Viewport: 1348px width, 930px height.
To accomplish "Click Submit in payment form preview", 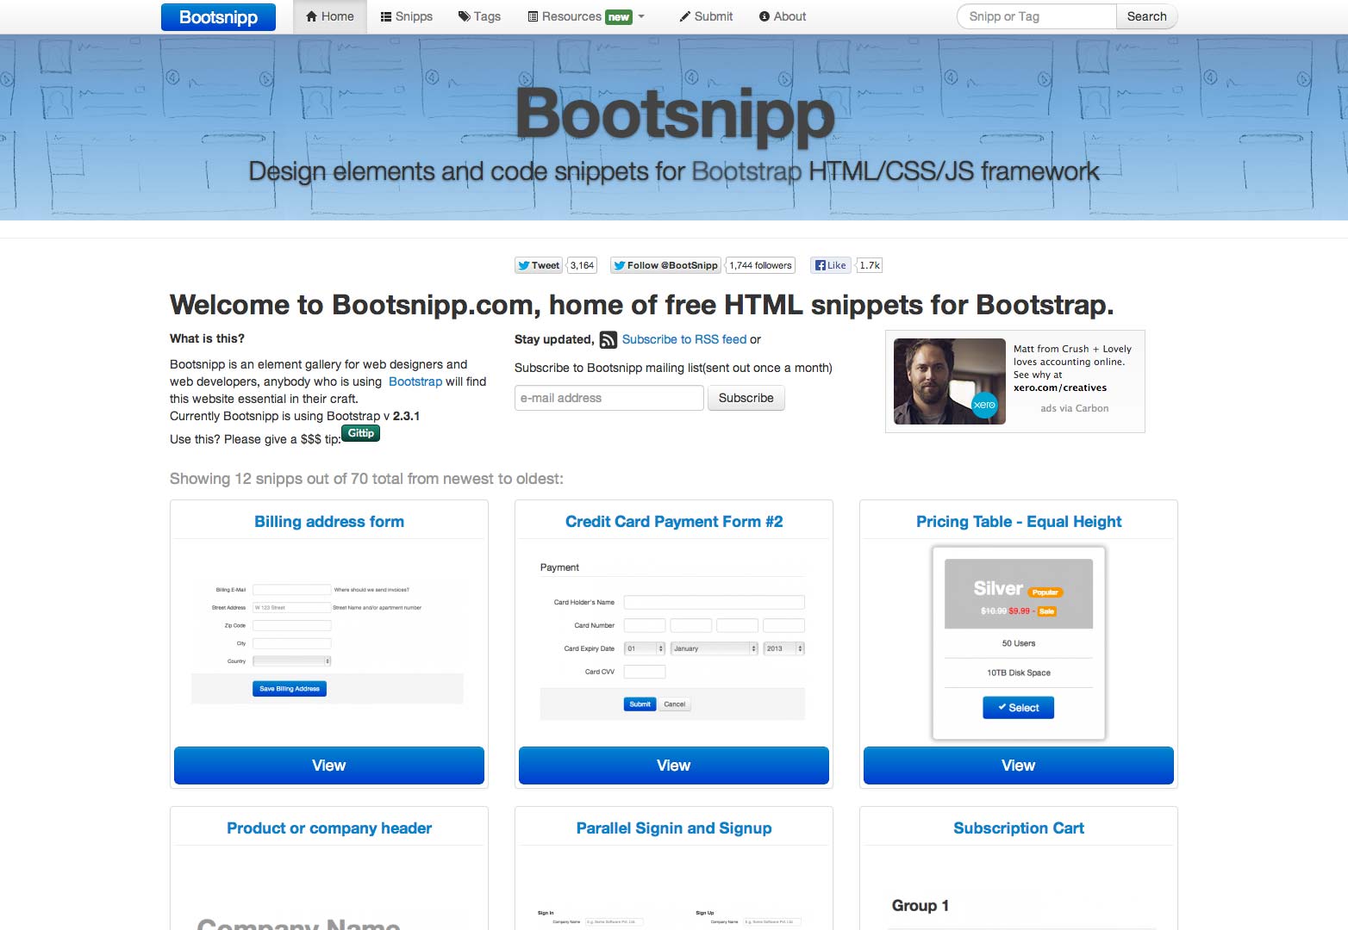I will coord(640,704).
